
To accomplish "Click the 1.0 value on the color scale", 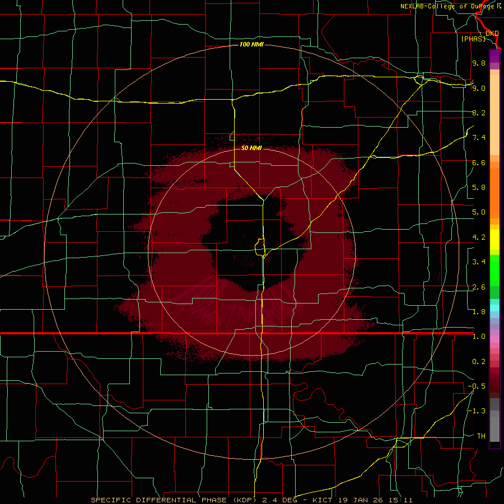I will [x=479, y=337].
